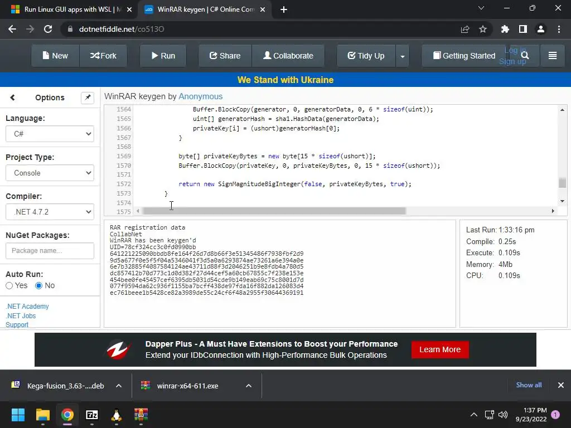Collapse the Options sidebar arrow

coord(12,98)
